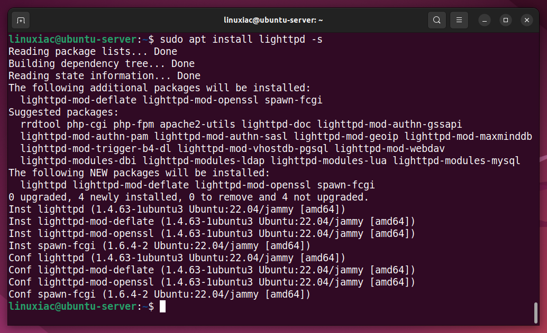The image size is (547, 333).
Task: Click the word 'rrdtool' in suggested packages
Action: [40, 125]
